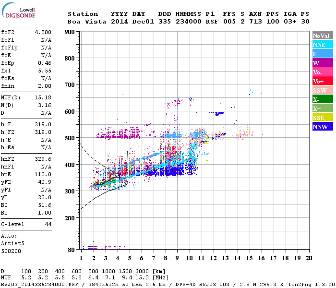Click the hmF2 value 329.6
The height and width of the screenshot is (288, 336).
click(43, 159)
